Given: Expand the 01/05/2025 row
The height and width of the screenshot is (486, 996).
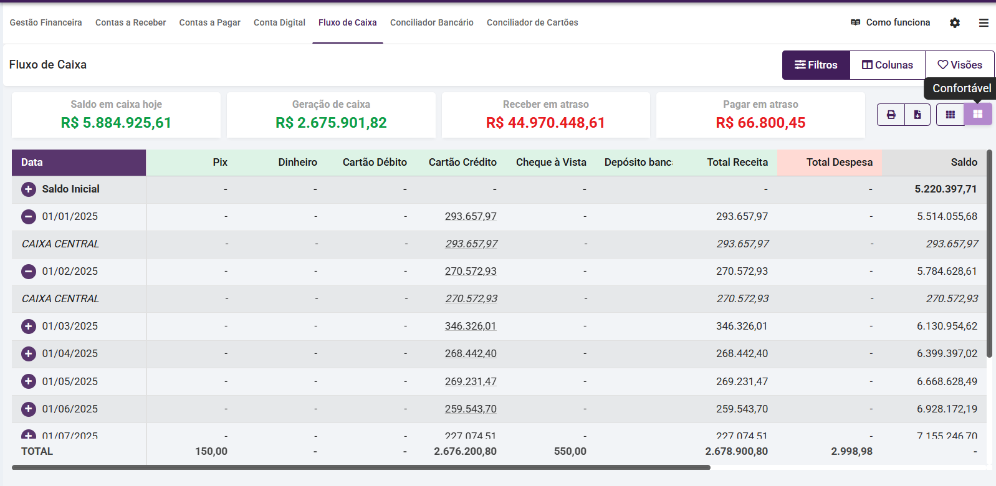Looking at the screenshot, I should 29,381.
